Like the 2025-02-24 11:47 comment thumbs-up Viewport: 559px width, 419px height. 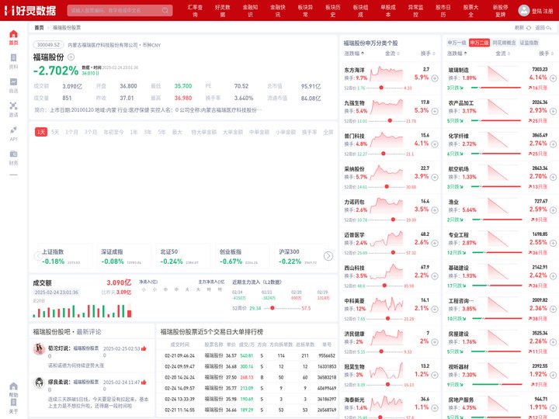pyautogui.click(x=144, y=383)
